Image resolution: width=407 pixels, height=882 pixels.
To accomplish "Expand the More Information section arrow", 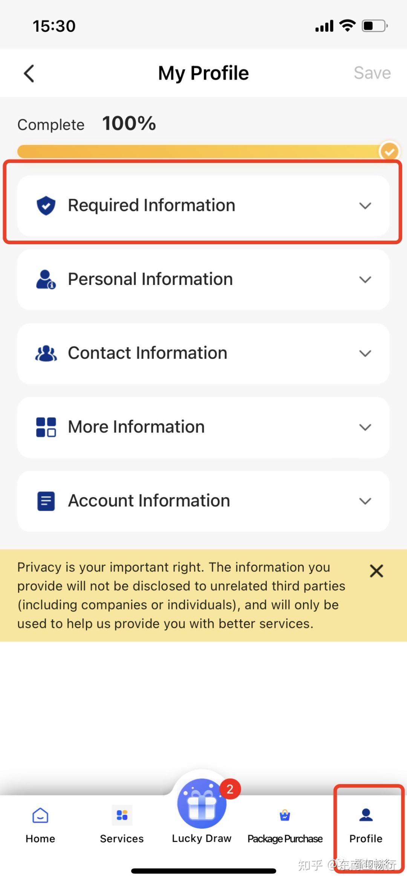I will coord(365,427).
